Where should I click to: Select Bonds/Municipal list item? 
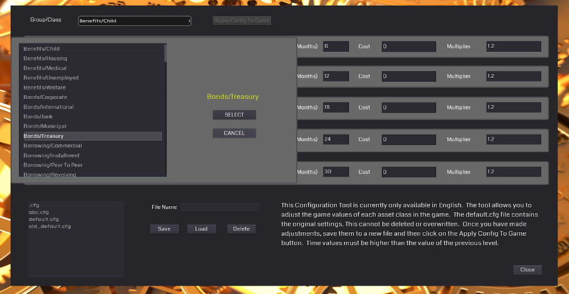pyautogui.click(x=44, y=126)
